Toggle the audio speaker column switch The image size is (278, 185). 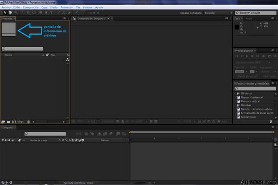(6, 140)
